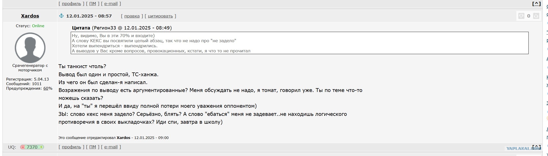Click the red minus on the 7370 UQ rating
The height and width of the screenshot is (156, 548).
[23, 147]
